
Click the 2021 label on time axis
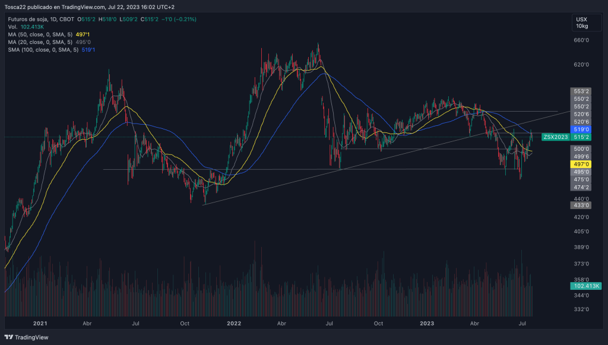pyautogui.click(x=40, y=323)
